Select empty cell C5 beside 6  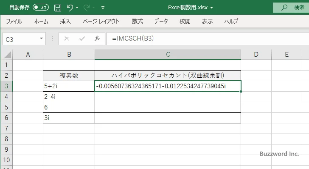[x=168, y=107]
